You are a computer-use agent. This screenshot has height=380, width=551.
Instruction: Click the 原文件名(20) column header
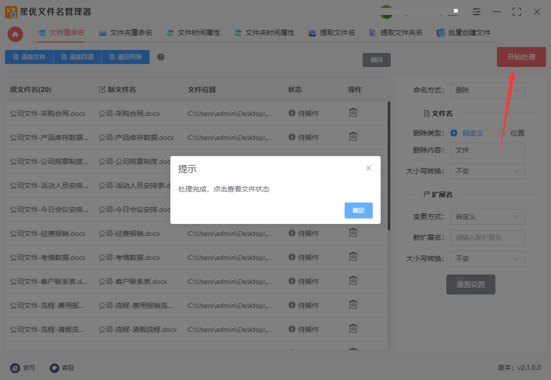click(x=31, y=89)
